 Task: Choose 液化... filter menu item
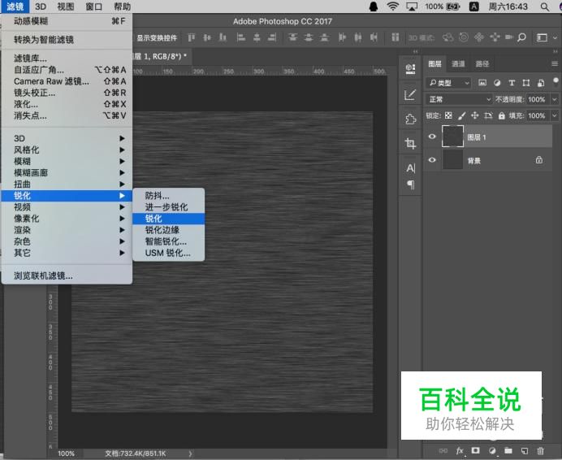(x=67, y=104)
